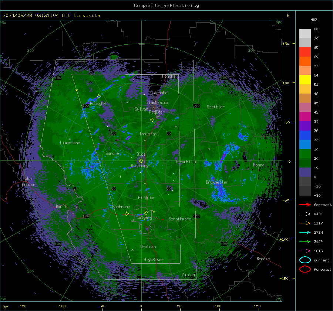Click the Lake Louise label
Screen dimensions: 333x311
(29, 182)
